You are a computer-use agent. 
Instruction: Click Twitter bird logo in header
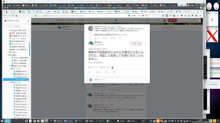tap(116, 20)
